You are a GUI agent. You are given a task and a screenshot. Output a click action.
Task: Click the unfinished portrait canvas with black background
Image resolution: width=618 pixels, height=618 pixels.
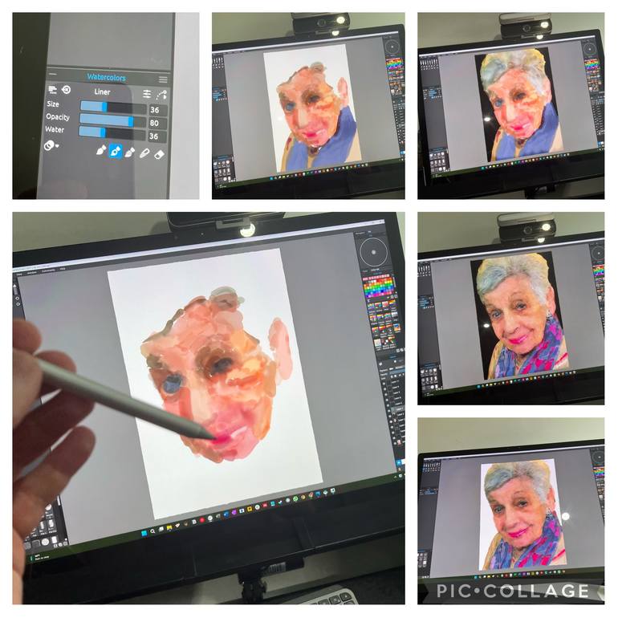pyautogui.click(x=519, y=105)
